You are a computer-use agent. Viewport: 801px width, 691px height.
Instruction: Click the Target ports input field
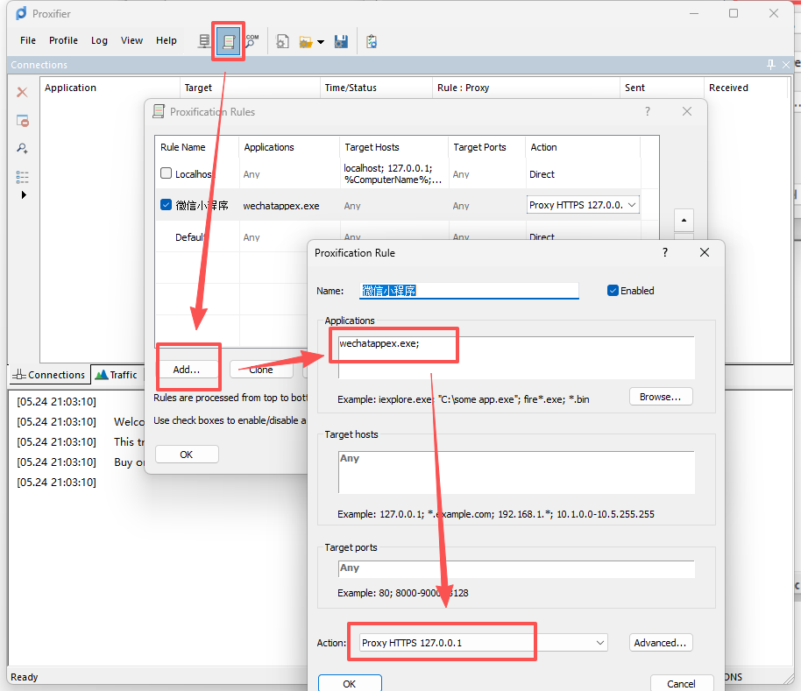coord(516,569)
